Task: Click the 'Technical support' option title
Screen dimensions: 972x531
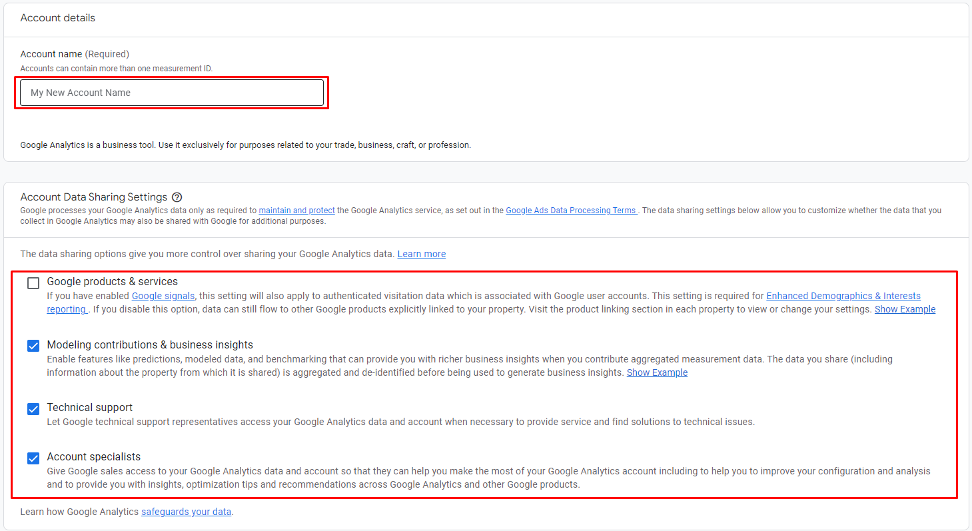Action: 90,407
